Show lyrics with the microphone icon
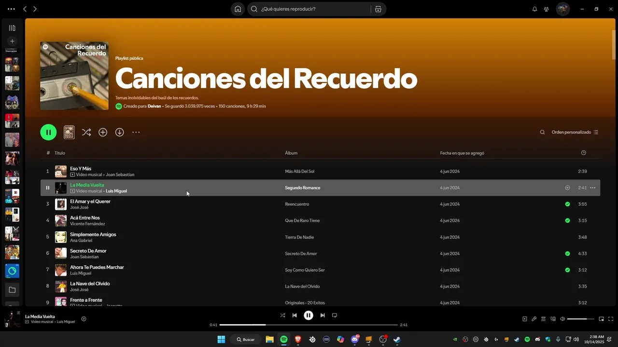The height and width of the screenshot is (347, 618). tap(534, 319)
